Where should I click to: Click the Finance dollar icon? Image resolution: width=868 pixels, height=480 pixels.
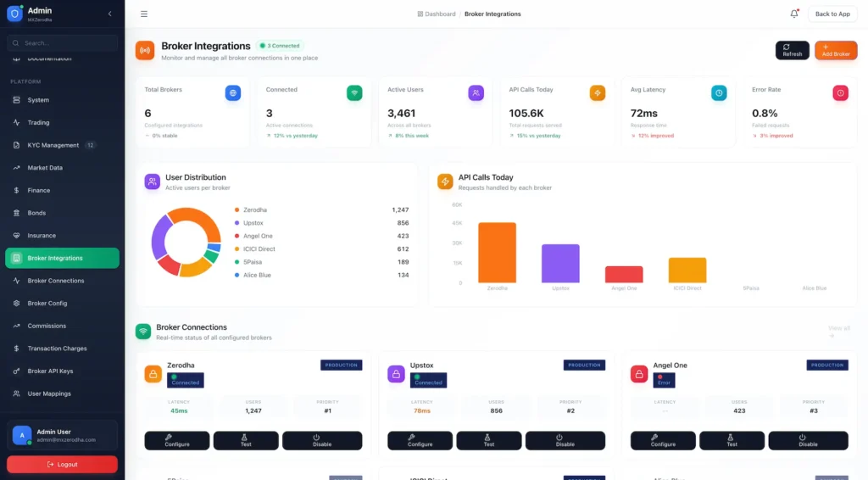(16, 191)
